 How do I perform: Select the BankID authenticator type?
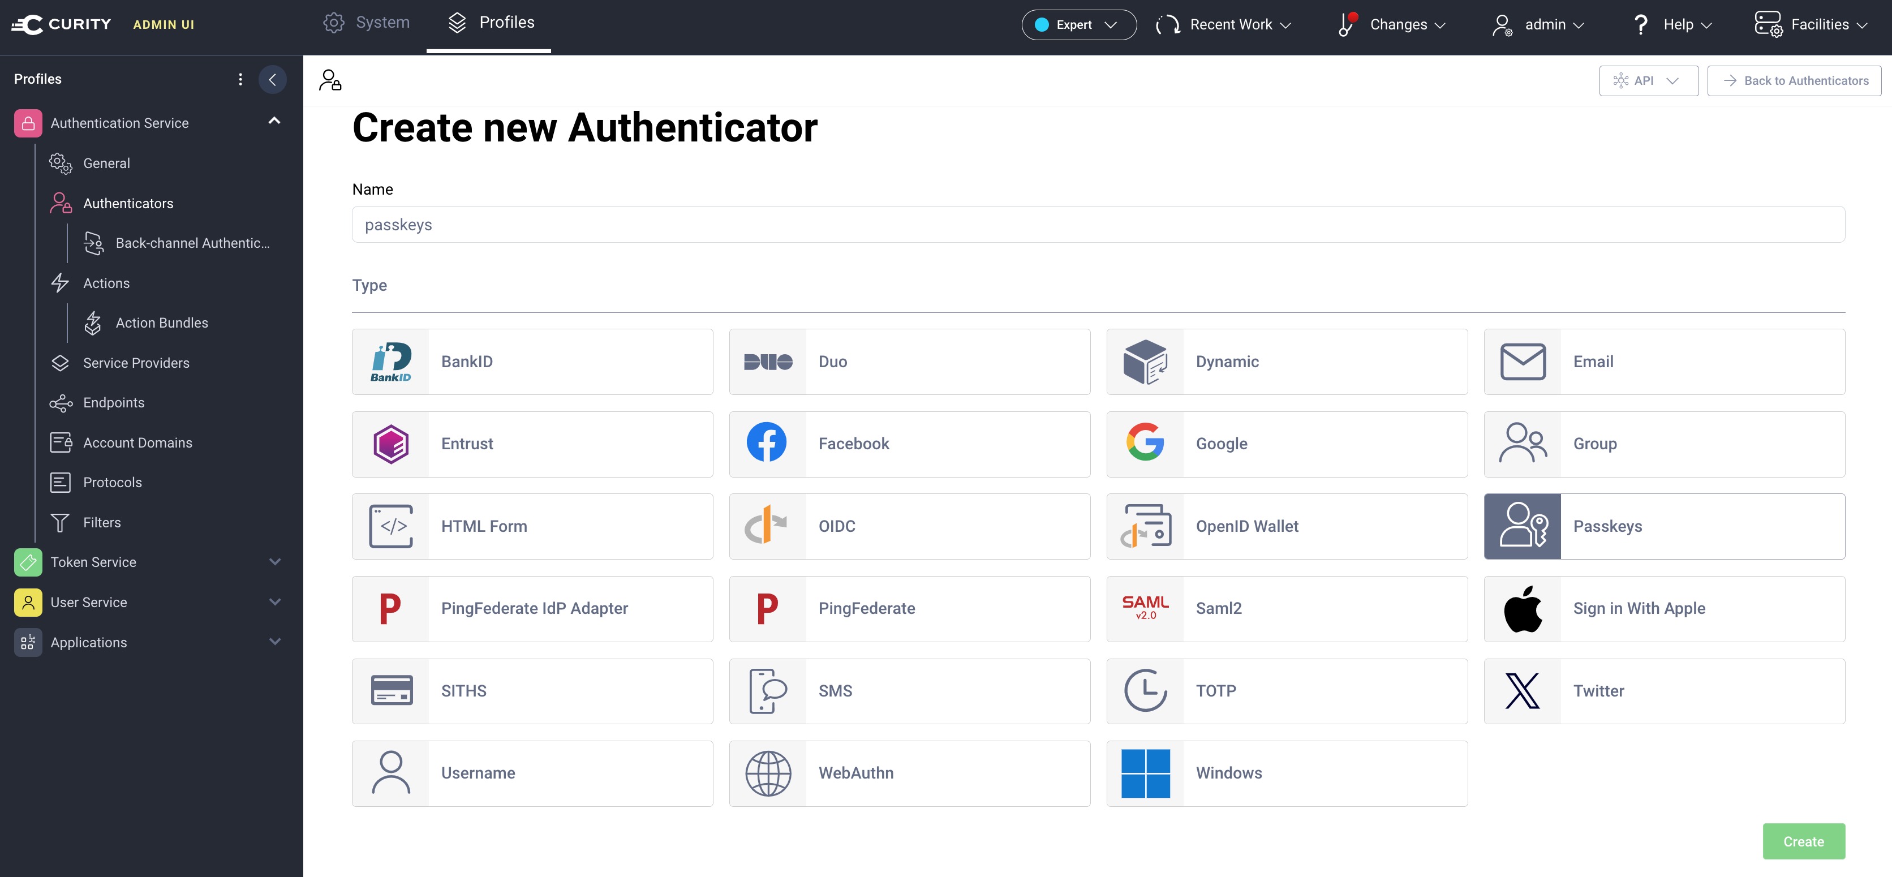pyautogui.click(x=532, y=362)
